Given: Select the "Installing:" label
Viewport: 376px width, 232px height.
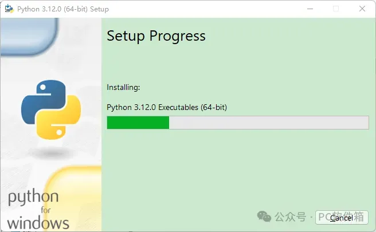Looking at the screenshot, I should click(x=123, y=88).
